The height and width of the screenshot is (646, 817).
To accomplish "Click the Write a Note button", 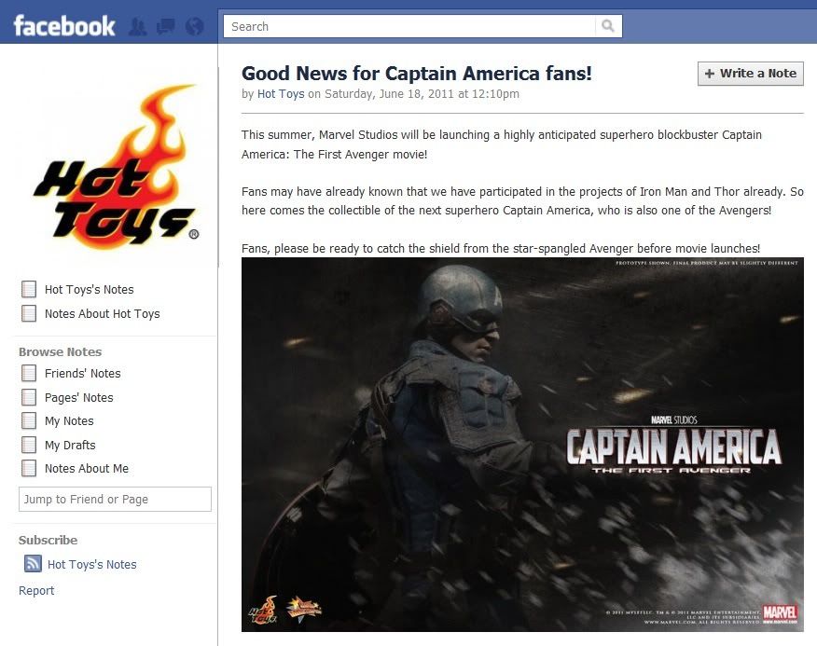I will pos(750,74).
